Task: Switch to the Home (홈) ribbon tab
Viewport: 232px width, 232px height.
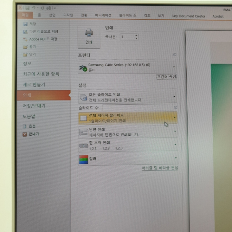Action: [39, 15]
